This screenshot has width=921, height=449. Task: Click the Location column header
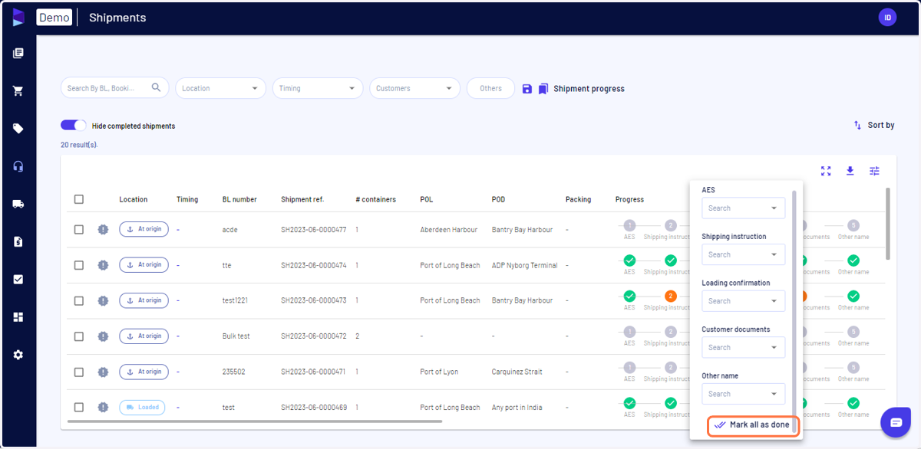pyautogui.click(x=134, y=199)
